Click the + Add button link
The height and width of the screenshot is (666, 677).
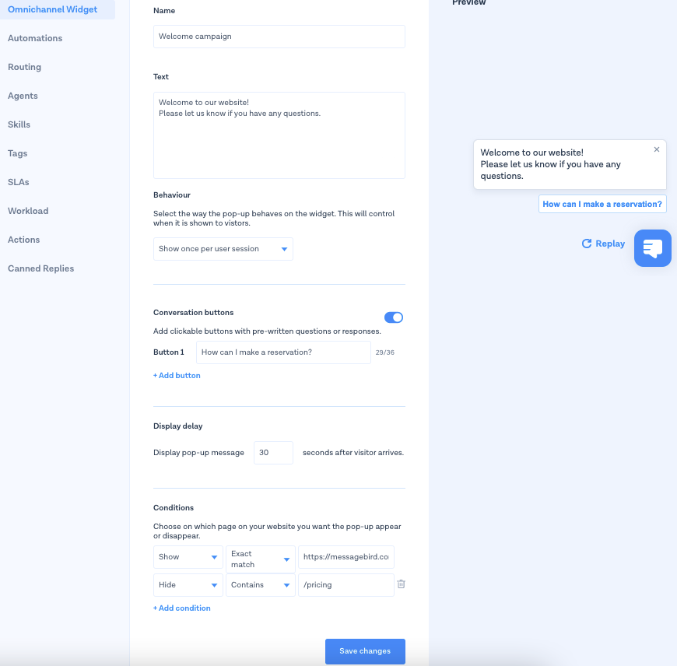177,376
